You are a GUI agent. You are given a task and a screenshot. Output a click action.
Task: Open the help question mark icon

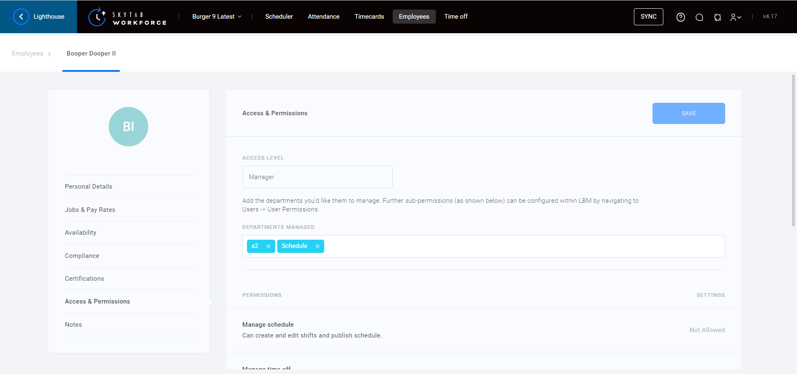pos(680,17)
